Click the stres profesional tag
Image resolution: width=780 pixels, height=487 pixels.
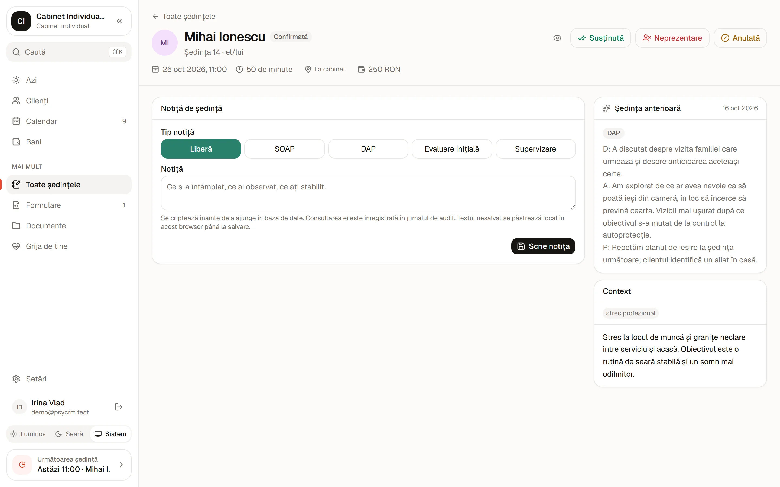tap(630, 313)
